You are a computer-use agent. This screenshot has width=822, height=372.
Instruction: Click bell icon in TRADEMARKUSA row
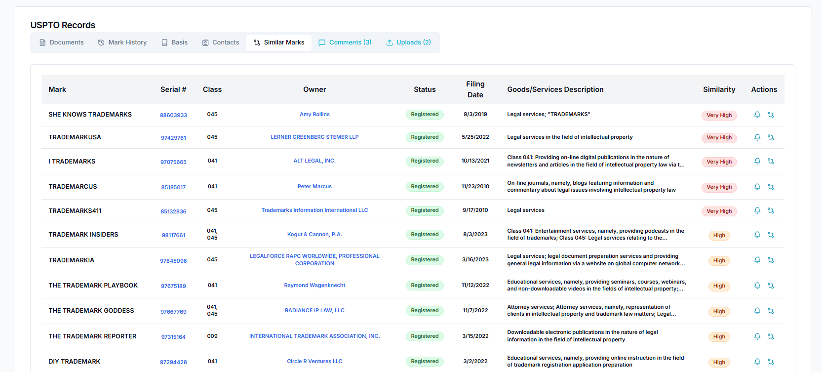coord(757,137)
